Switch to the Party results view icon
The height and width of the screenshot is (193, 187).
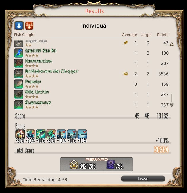29,26
